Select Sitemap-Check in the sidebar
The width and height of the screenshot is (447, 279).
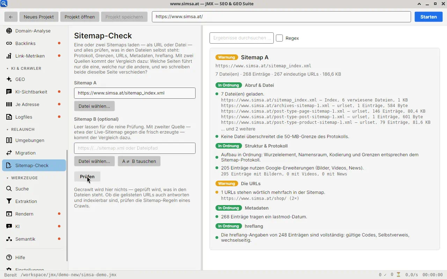coord(34,165)
